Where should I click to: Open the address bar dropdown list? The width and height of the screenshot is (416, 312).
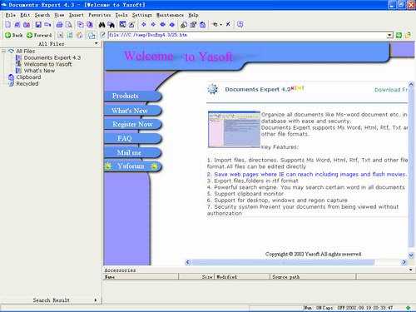point(390,35)
